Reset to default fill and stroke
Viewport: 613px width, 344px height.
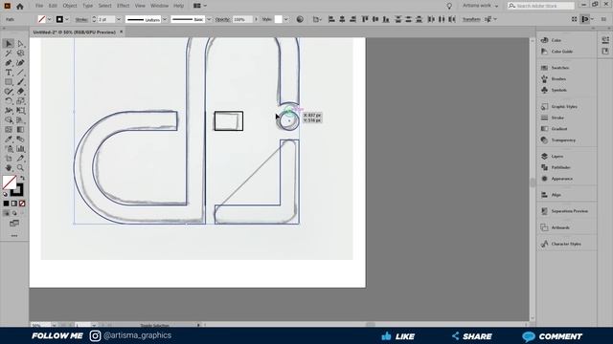click(5, 194)
